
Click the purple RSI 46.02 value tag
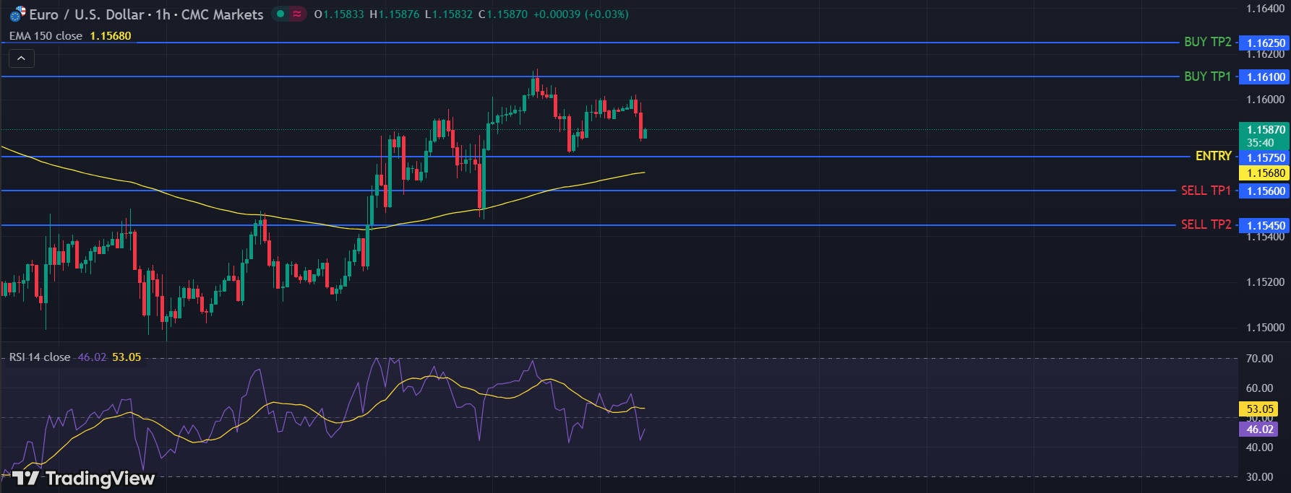coord(1259,429)
